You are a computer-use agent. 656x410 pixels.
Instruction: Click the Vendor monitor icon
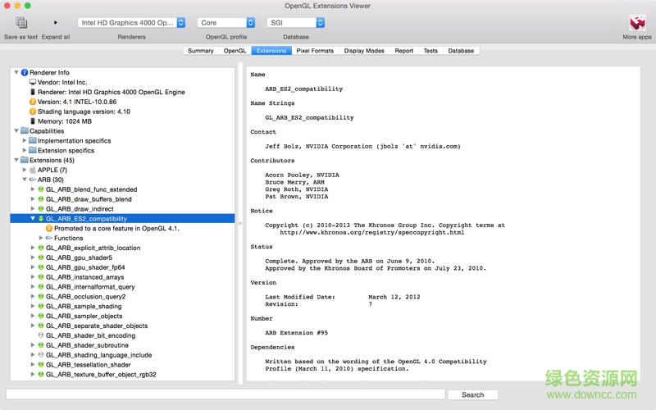(x=33, y=82)
